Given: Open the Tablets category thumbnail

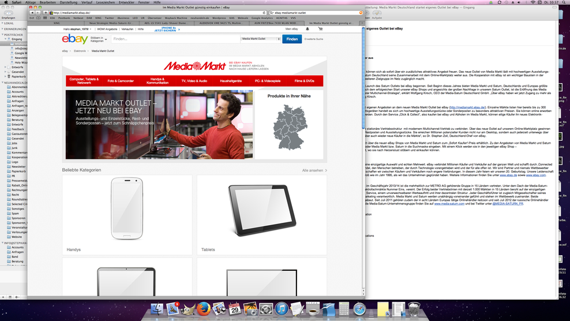Looking at the screenshot, I should click(262, 215).
